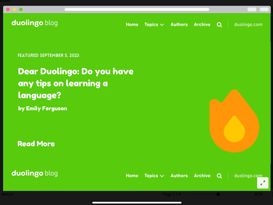Click the search icon in top navigation

coord(219,25)
